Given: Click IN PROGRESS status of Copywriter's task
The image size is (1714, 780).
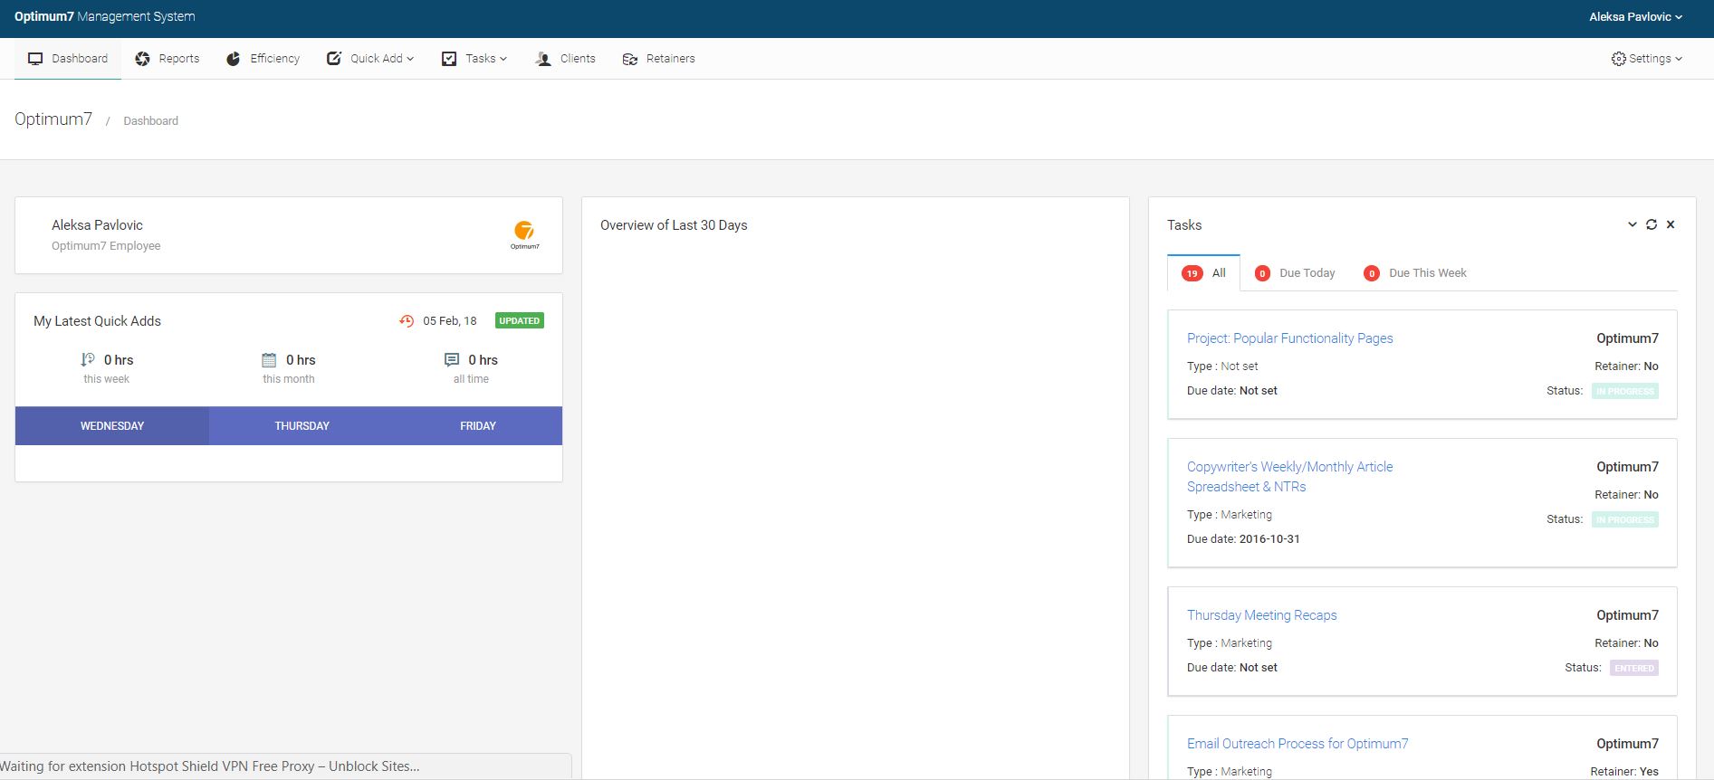Looking at the screenshot, I should click(1625, 519).
